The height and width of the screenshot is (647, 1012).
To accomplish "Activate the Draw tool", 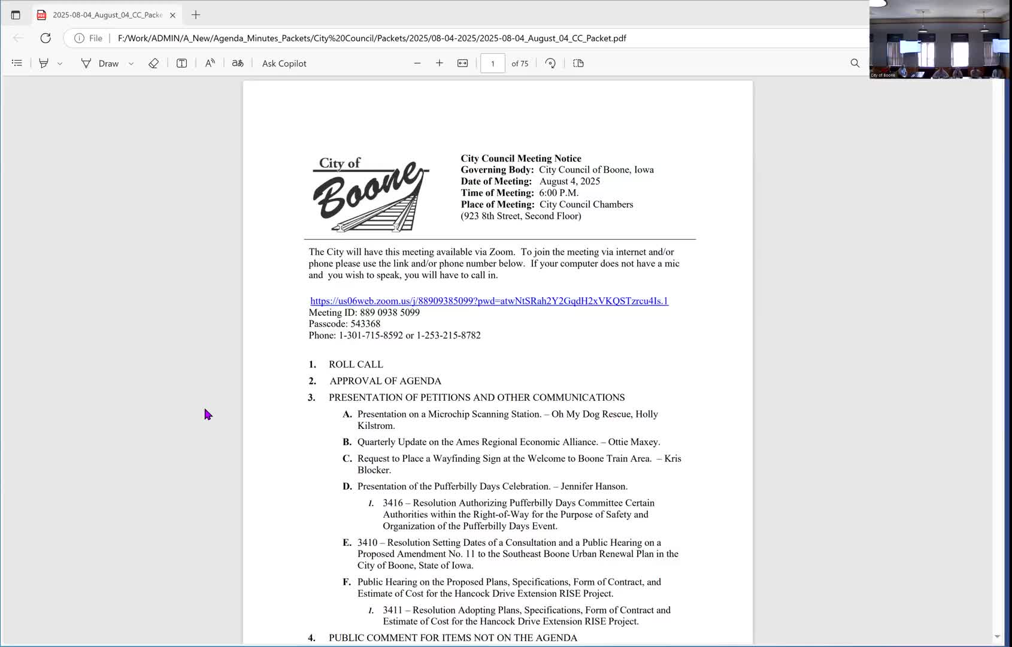I will coord(100,63).
